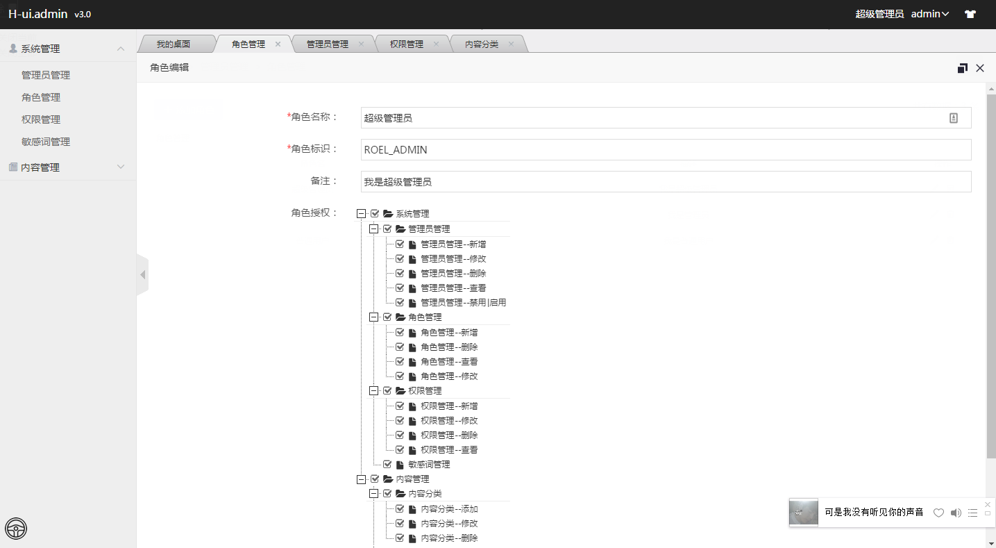Image resolution: width=996 pixels, height=548 pixels.
Task: Close the 管理员管理 tab with its X
Action: click(361, 44)
